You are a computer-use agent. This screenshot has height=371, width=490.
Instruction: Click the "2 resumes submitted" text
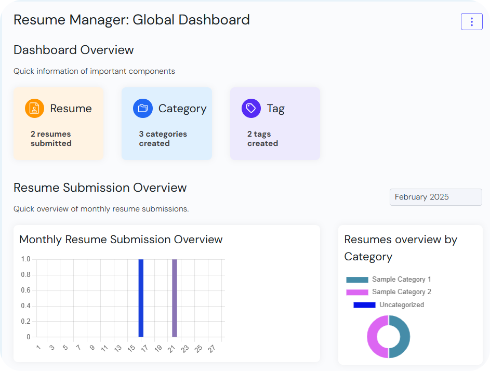(51, 139)
